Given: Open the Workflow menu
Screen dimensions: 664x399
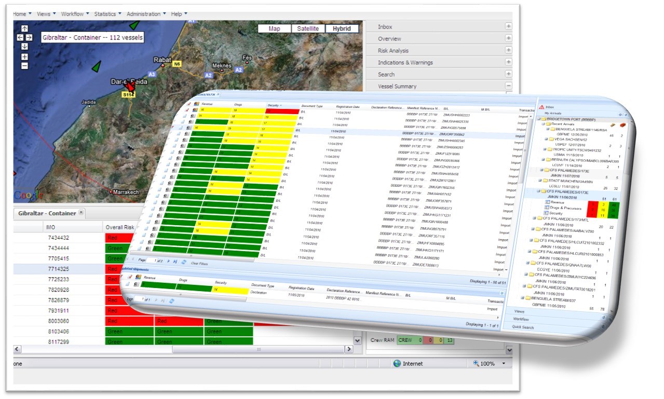Looking at the screenshot, I should [75, 14].
